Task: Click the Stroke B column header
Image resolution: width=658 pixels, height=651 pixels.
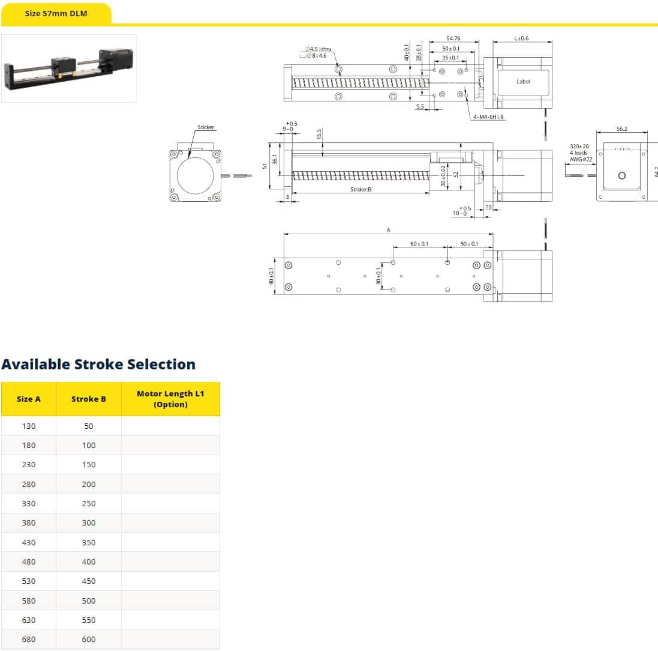Action: (x=89, y=399)
